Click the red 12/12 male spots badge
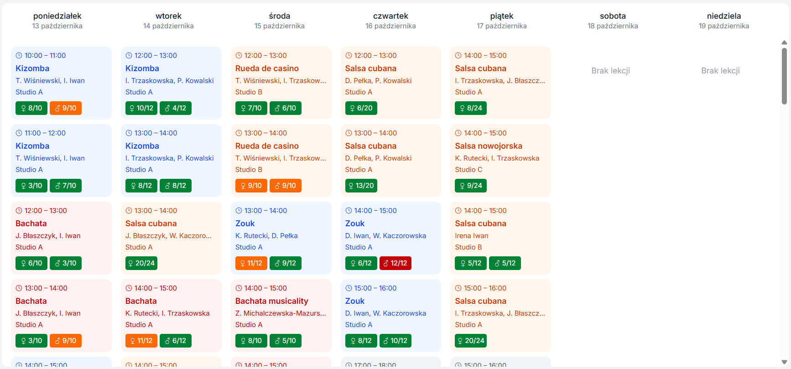Screen dimensions: 791x369 [395, 263]
